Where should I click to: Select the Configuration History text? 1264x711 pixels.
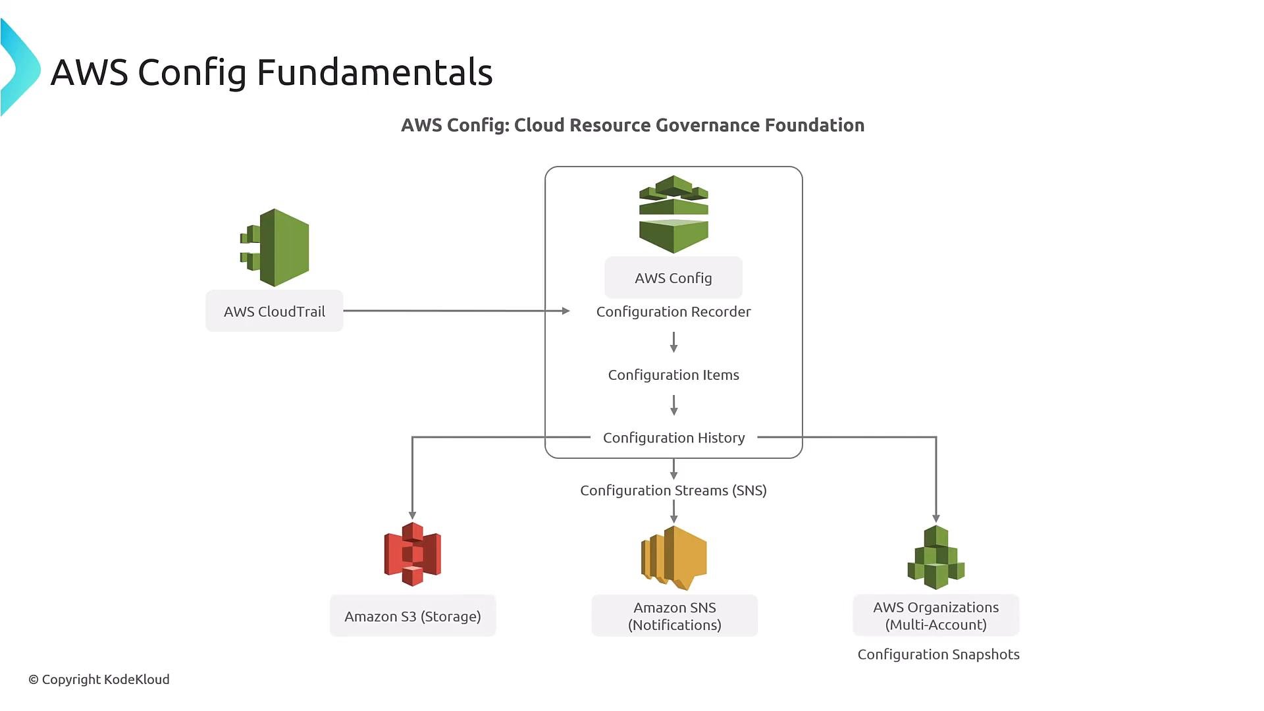coord(674,438)
